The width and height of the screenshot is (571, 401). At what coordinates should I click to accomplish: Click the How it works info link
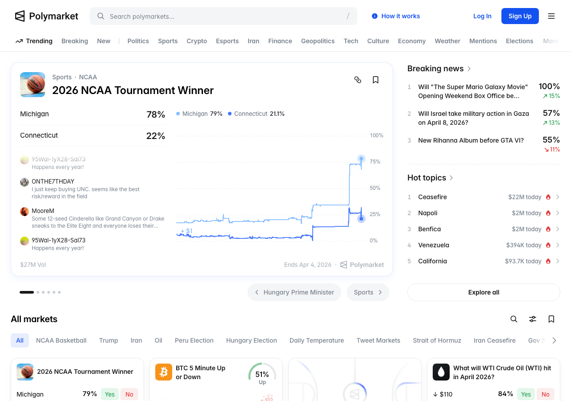[396, 16]
